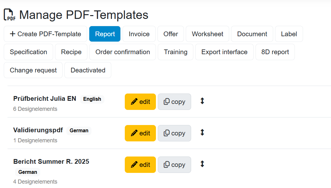Select the Export interface tab

tap(224, 52)
